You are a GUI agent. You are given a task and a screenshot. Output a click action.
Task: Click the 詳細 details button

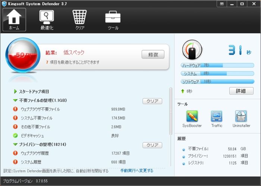[241, 91]
